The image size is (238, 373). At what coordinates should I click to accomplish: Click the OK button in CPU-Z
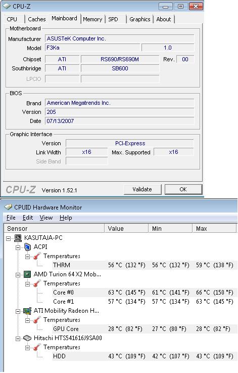click(x=183, y=189)
